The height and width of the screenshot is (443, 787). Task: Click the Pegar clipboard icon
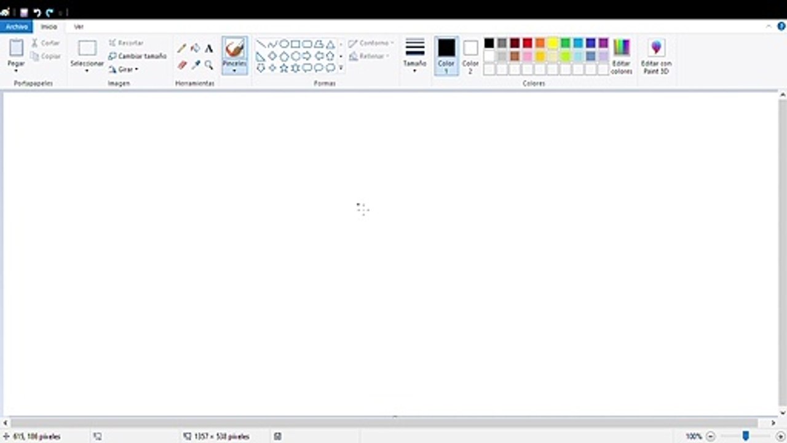pos(16,47)
